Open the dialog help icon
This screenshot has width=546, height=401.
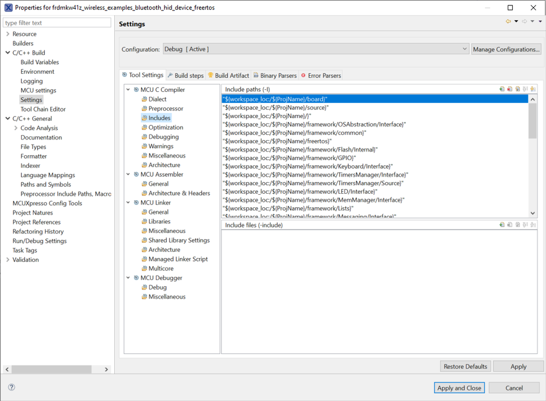tap(11, 387)
